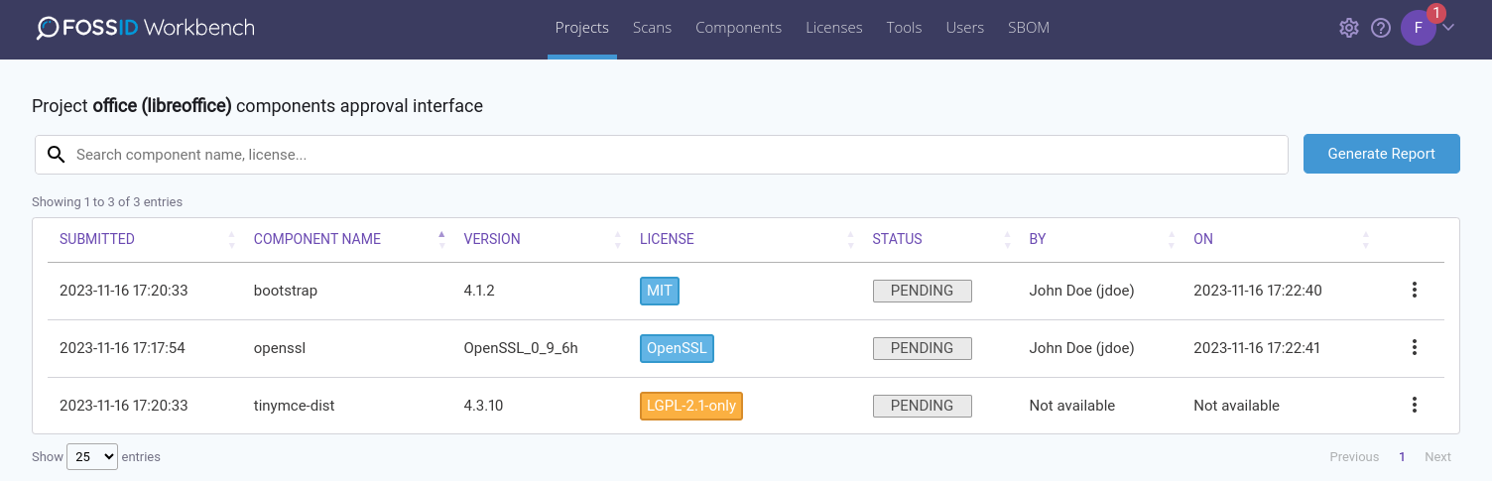The width and height of the screenshot is (1492, 481).
Task: Sort by the BY column
Action: [1038, 239]
